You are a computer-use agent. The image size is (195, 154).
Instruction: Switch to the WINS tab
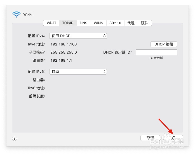pos(98,23)
